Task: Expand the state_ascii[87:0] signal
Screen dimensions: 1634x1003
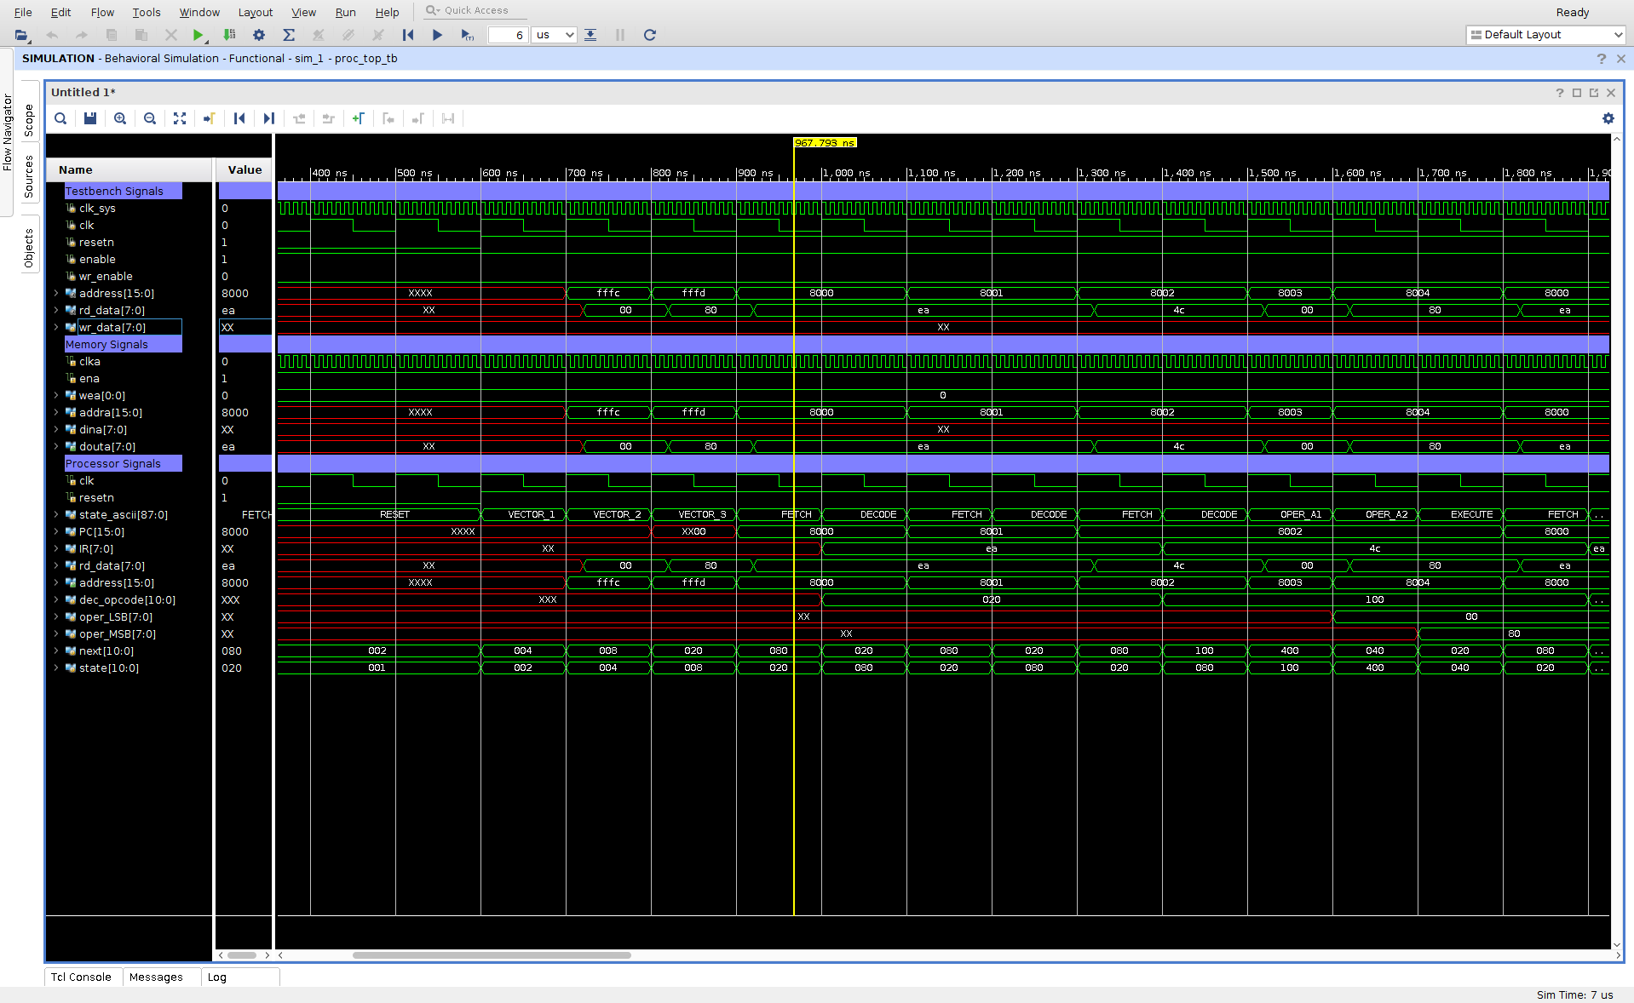Action: click(56, 514)
